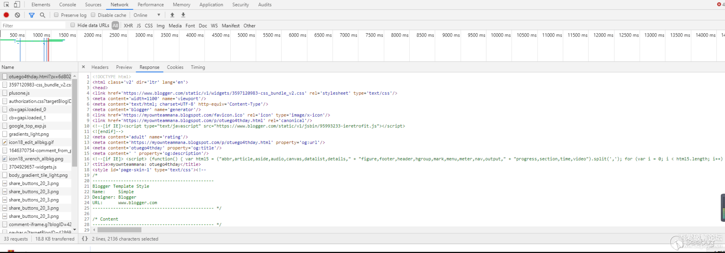Click the export HAR download arrow

183,15
